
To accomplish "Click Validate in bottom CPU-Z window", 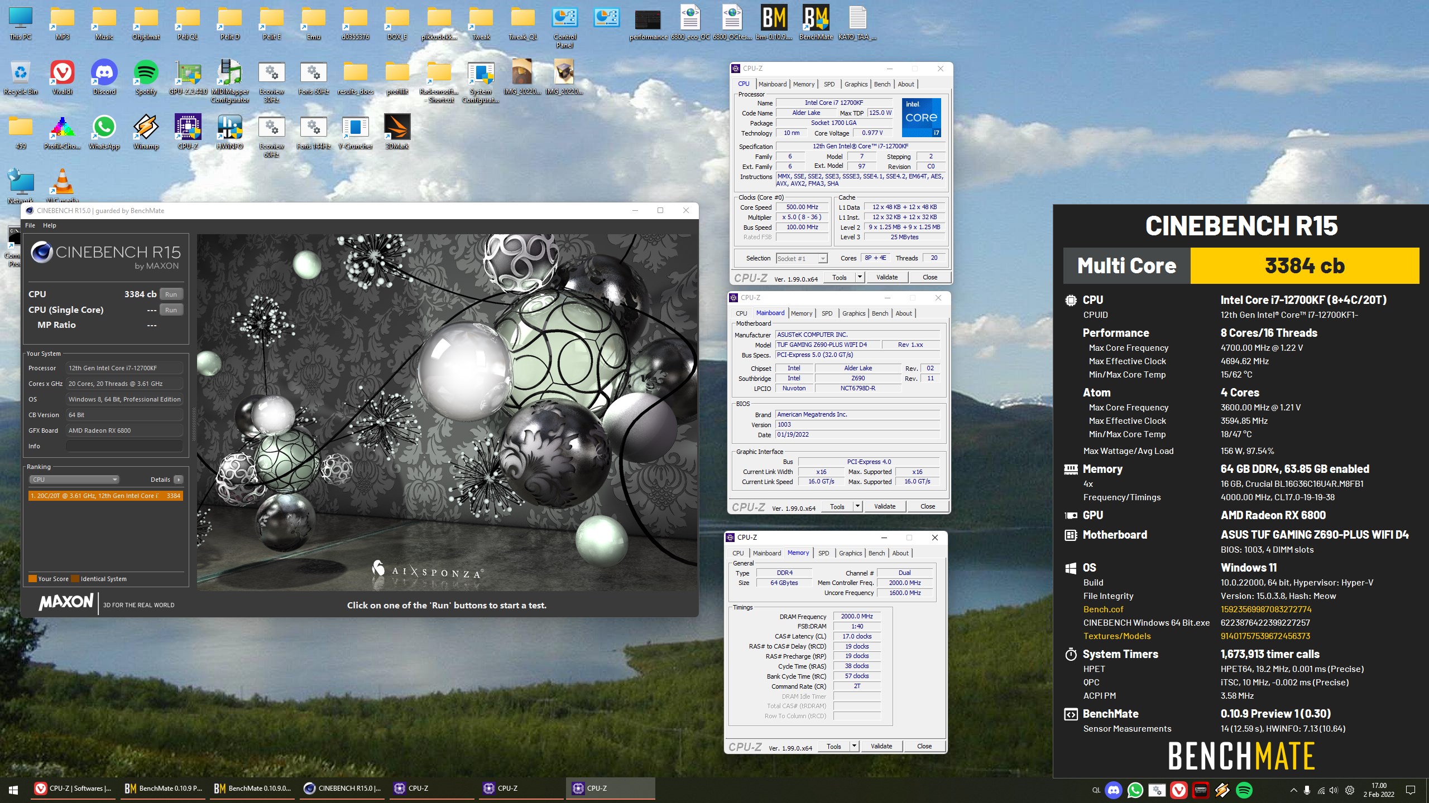I will (x=881, y=746).
